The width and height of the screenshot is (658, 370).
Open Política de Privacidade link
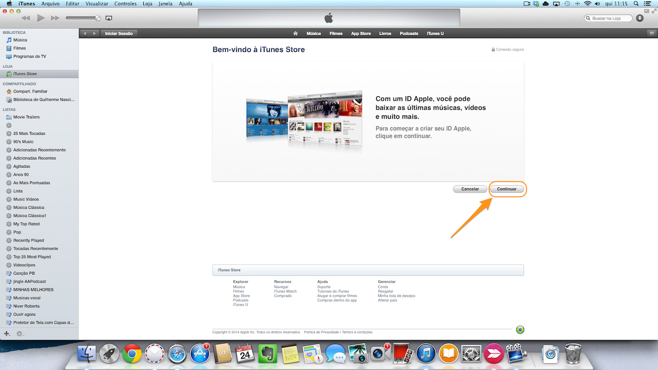tap(321, 332)
